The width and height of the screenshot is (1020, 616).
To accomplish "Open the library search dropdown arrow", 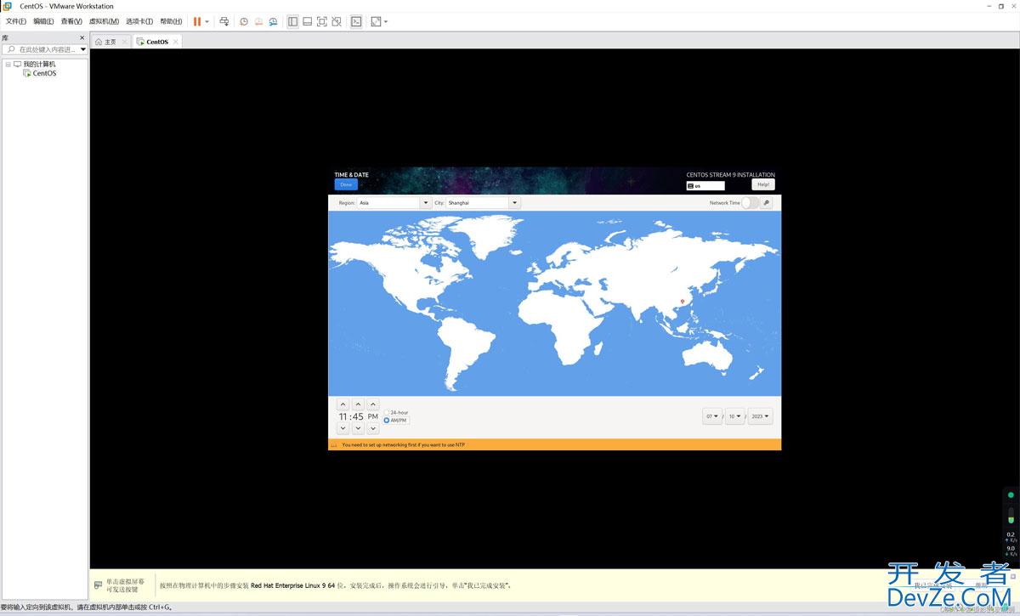I will tap(83, 49).
